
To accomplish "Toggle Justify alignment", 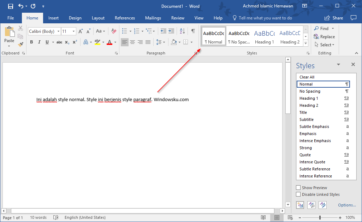I will (x=148, y=42).
